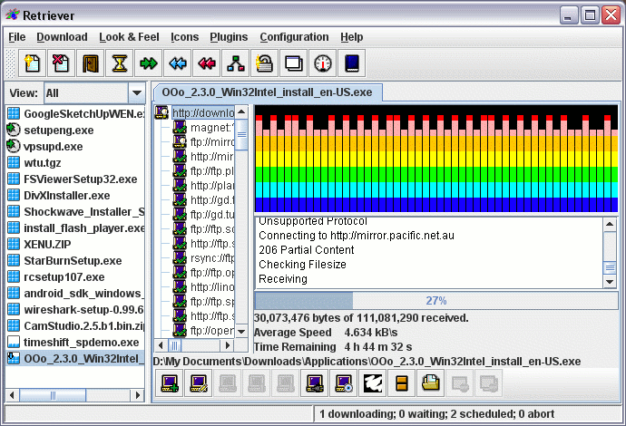Screen dimensions: 626x426
Task: Click the hourglass schedule icon
Action: (x=120, y=63)
